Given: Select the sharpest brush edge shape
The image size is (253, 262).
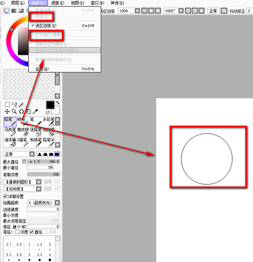Looking at the screenshot, I should click(x=39, y=154).
